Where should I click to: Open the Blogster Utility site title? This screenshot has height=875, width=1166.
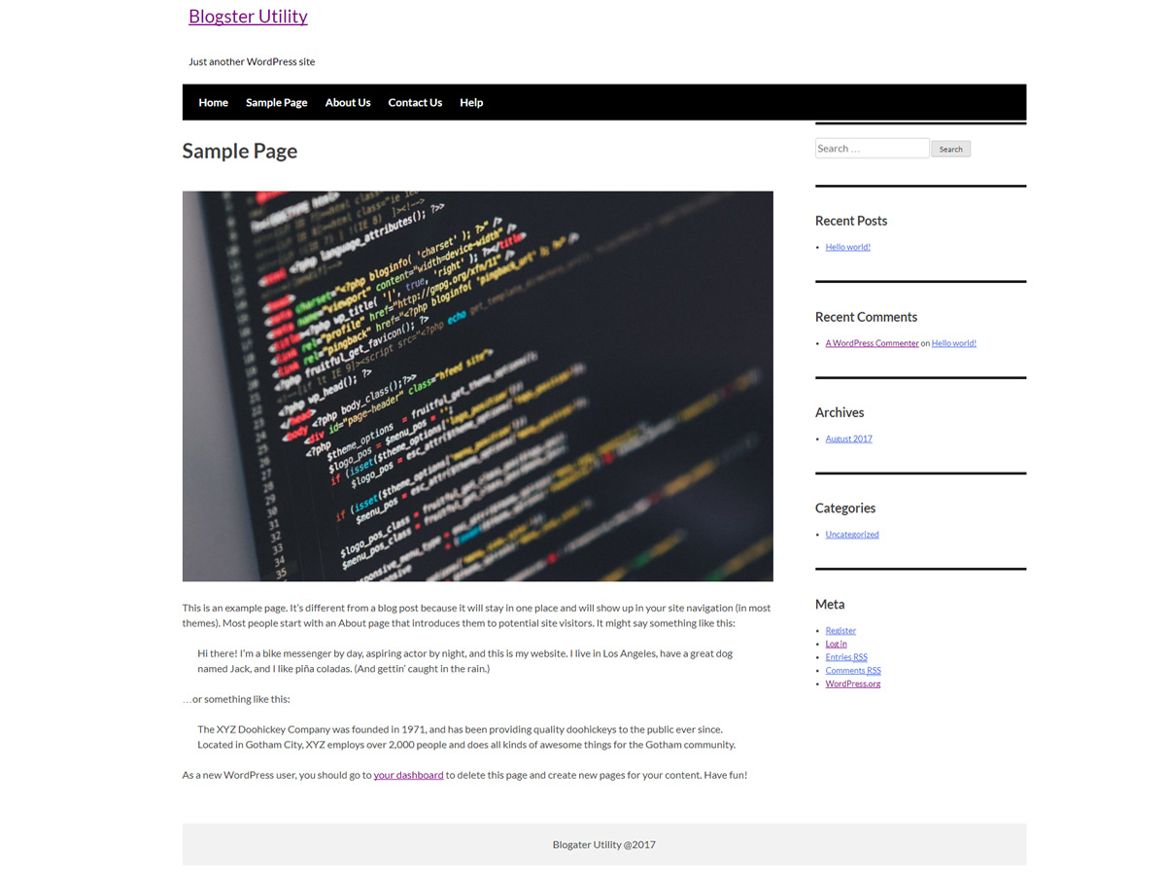tap(248, 16)
